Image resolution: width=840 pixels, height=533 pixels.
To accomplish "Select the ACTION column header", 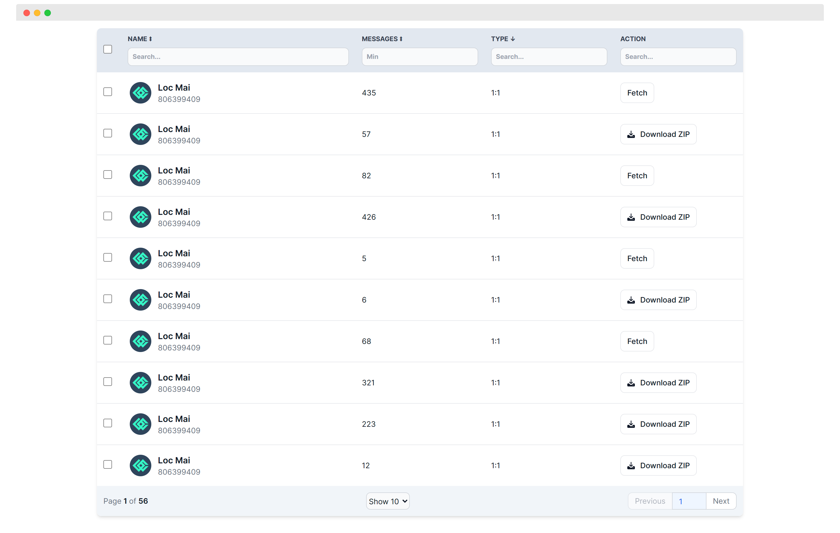I will pyautogui.click(x=633, y=39).
